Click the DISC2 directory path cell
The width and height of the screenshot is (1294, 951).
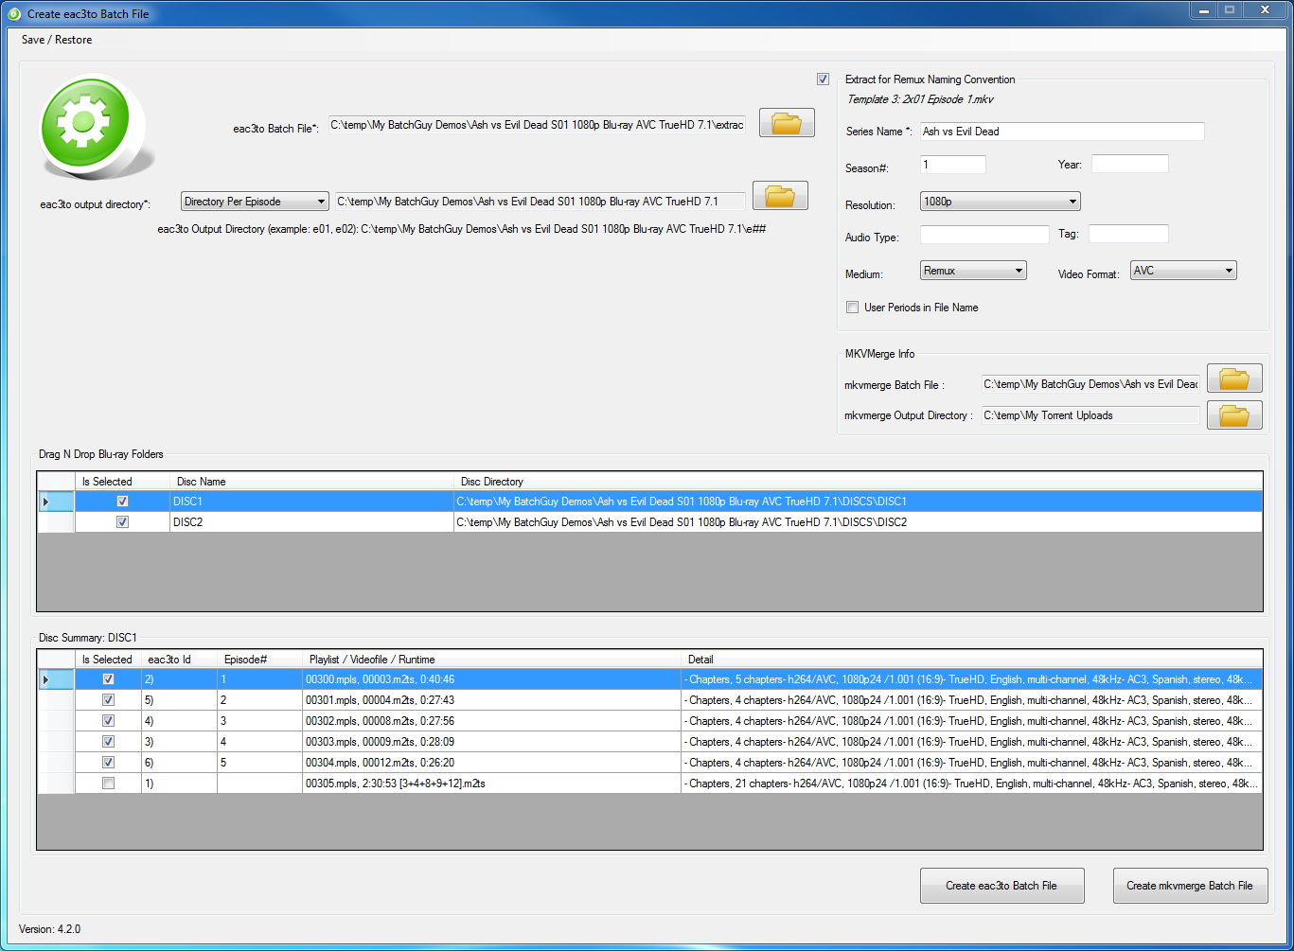858,522
